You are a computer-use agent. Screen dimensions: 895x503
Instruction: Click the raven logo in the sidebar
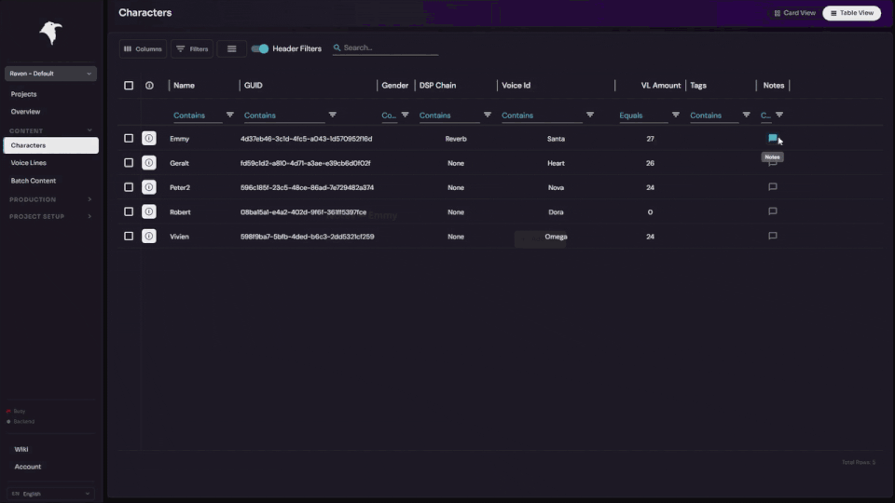tap(50, 33)
